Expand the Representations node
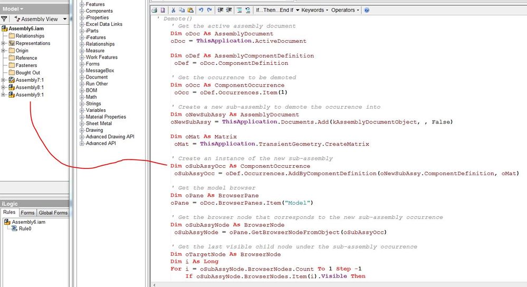This screenshot has width=527, height=287. click(x=3, y=43)
